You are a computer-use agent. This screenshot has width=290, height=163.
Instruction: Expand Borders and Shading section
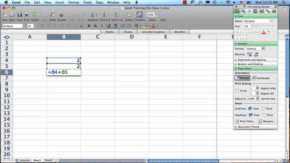(x=236, y=64)
